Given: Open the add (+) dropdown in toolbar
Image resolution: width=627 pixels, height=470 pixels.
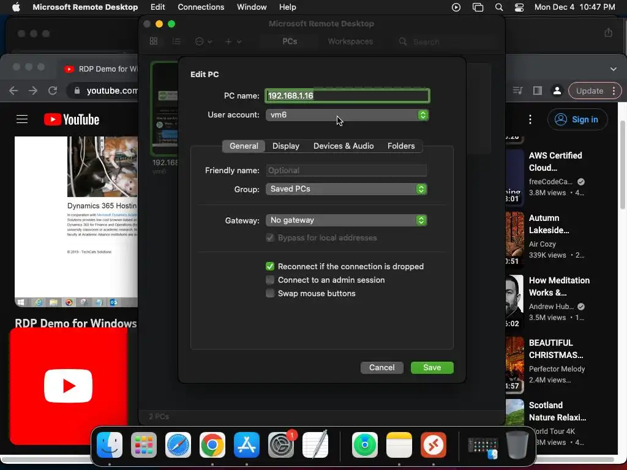Looking at the screenshot, I should 233,41.
